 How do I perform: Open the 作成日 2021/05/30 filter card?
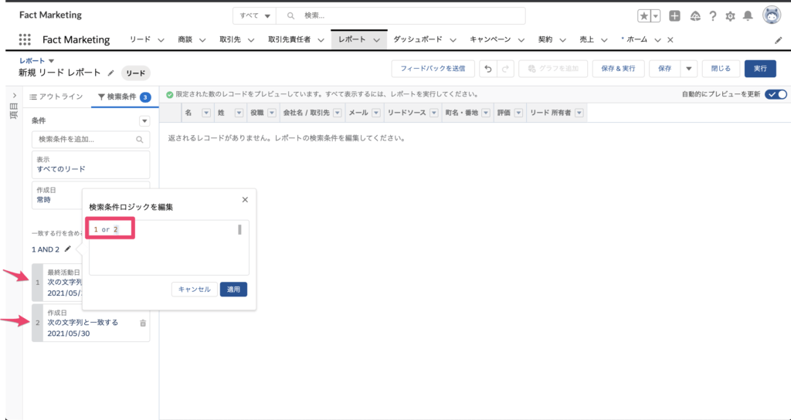click(x=91, y=323)
